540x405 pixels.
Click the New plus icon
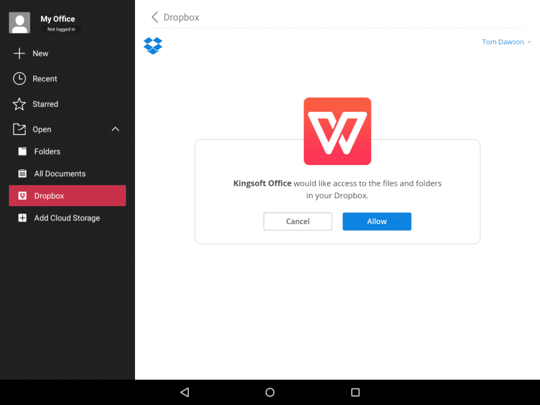(x=19, y=53)
